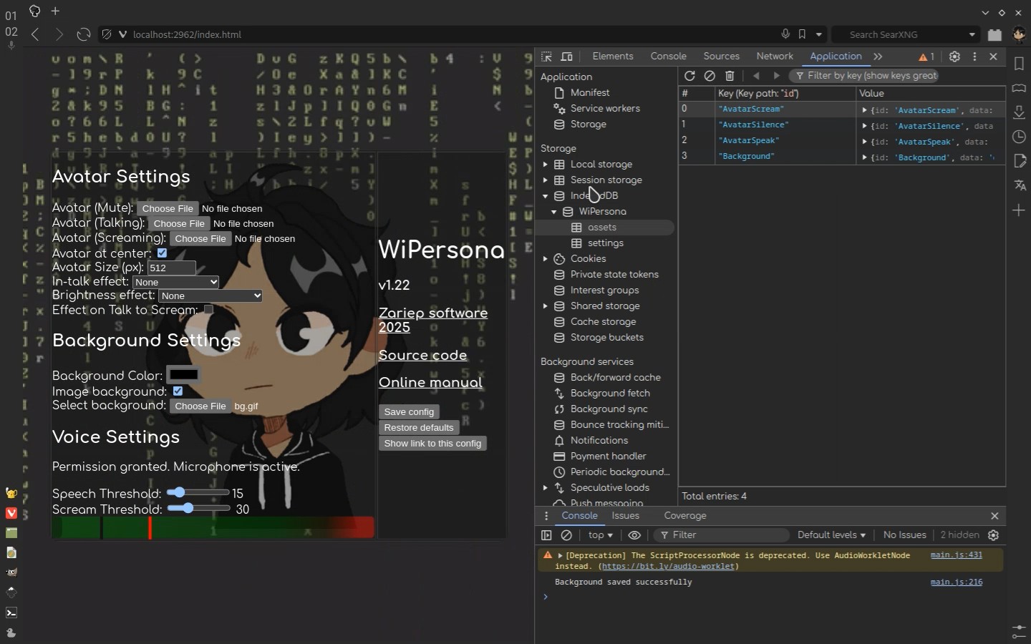Open the DevTools three-dot customize menu

pyautogui.click(x=974, y=57)
